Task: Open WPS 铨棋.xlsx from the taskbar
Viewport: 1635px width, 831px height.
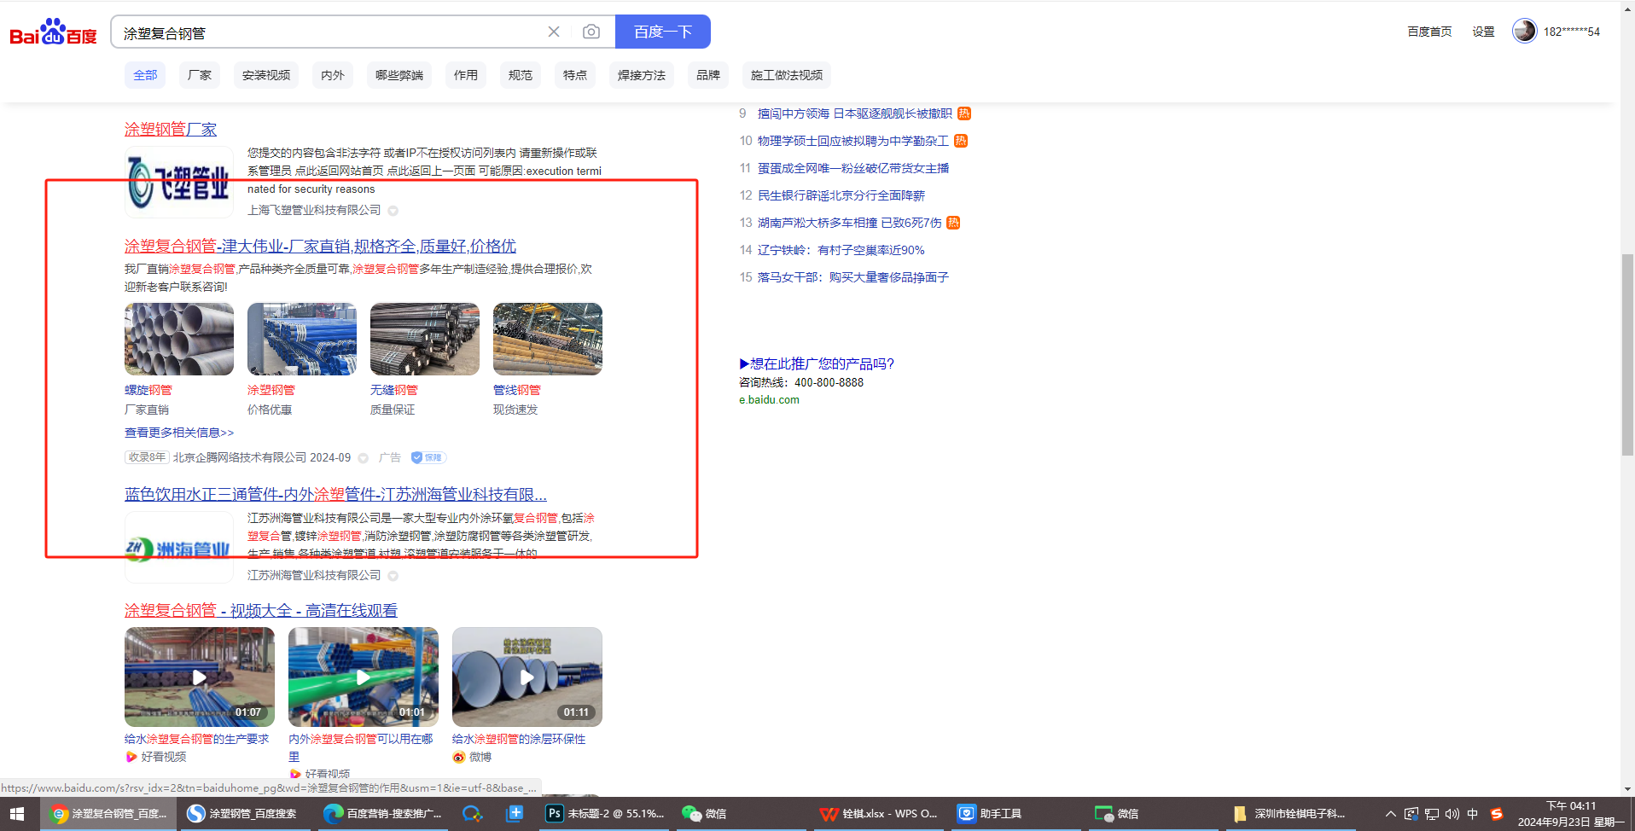Action: pyautogui.click(x=879, y=814)
